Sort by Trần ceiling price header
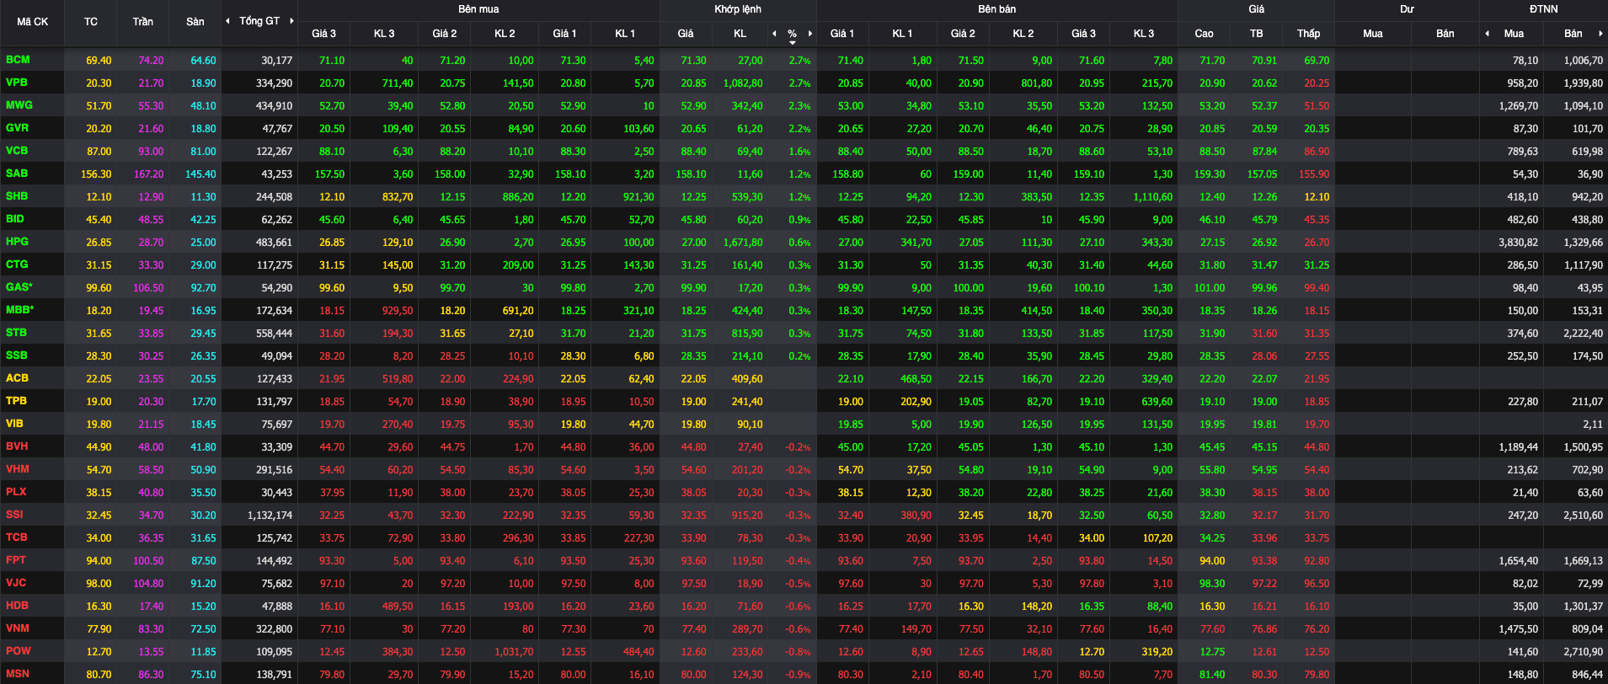Viewport: 1608px width, 684px height. [x=143, y=22]
